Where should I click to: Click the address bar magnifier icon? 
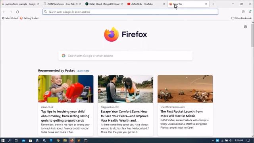point(46,12)
